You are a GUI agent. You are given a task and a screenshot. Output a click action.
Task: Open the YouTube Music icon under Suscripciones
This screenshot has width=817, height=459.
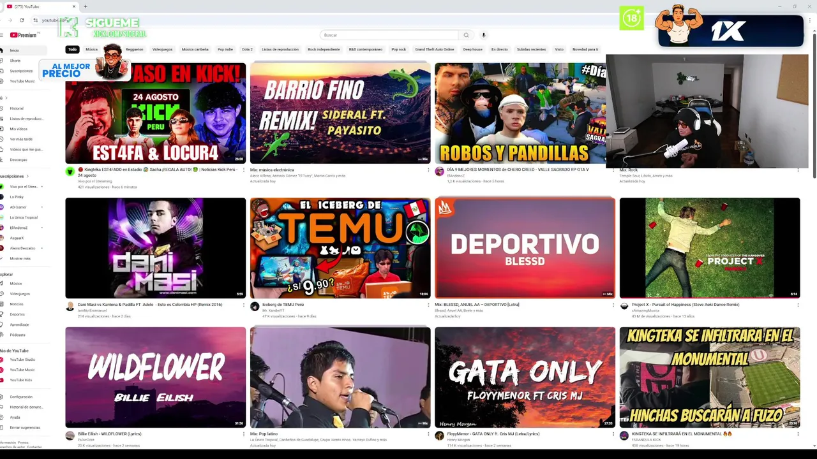coord(2,81)
